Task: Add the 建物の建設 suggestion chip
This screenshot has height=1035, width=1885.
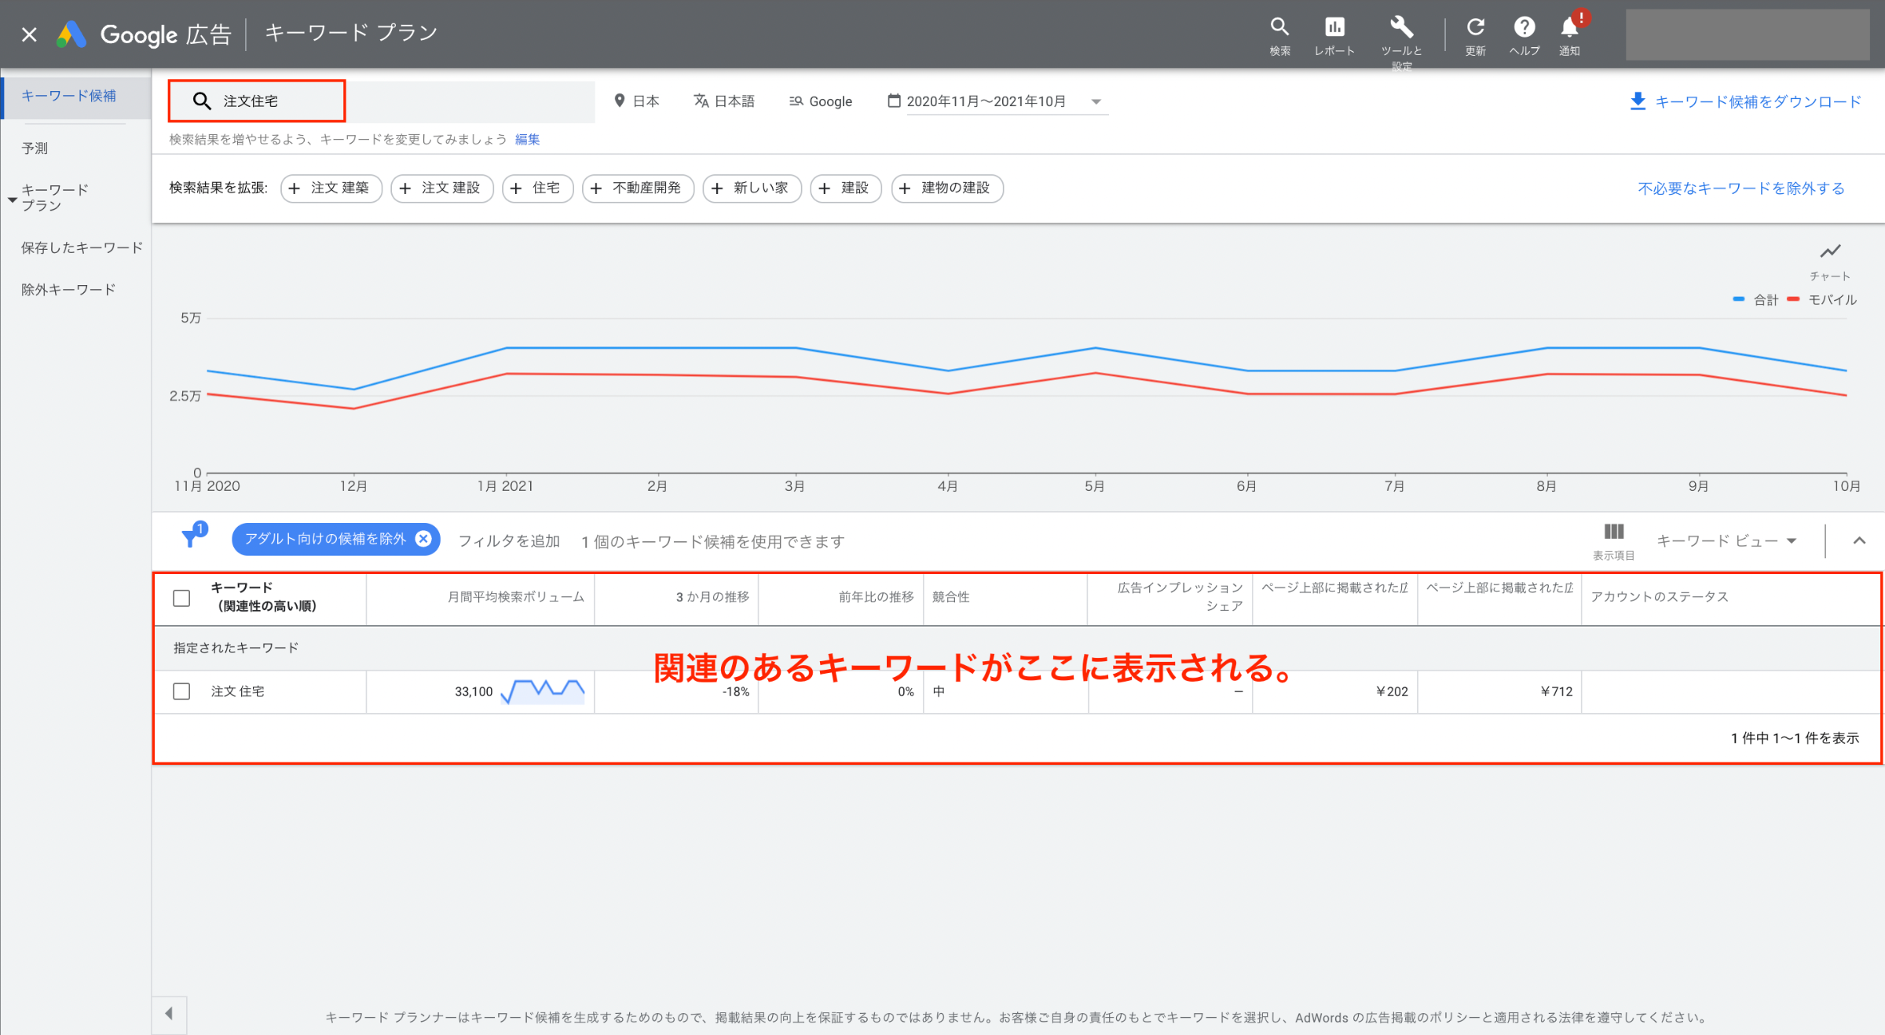Action: click(x=946, y=188)
